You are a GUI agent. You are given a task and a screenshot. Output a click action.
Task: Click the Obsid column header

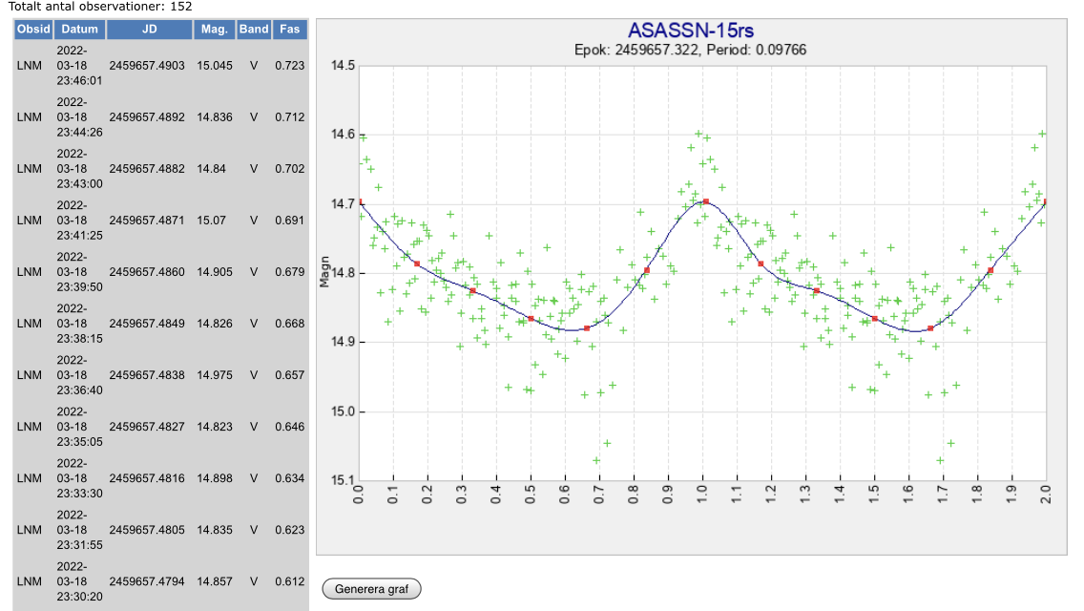(33, 30)
